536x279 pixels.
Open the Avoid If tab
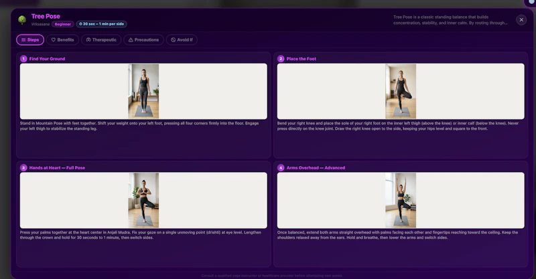[182, 40]
